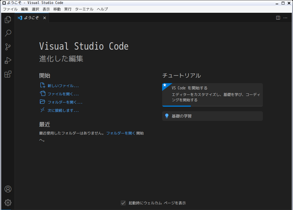This screenshot has height=210, width=293.
Task: Click the open folder icon under 開始
Action: 42,102
